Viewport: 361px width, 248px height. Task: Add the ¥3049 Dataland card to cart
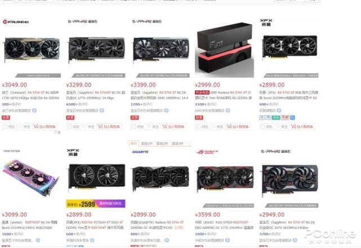pyautogui.click(x=45, y=126)
